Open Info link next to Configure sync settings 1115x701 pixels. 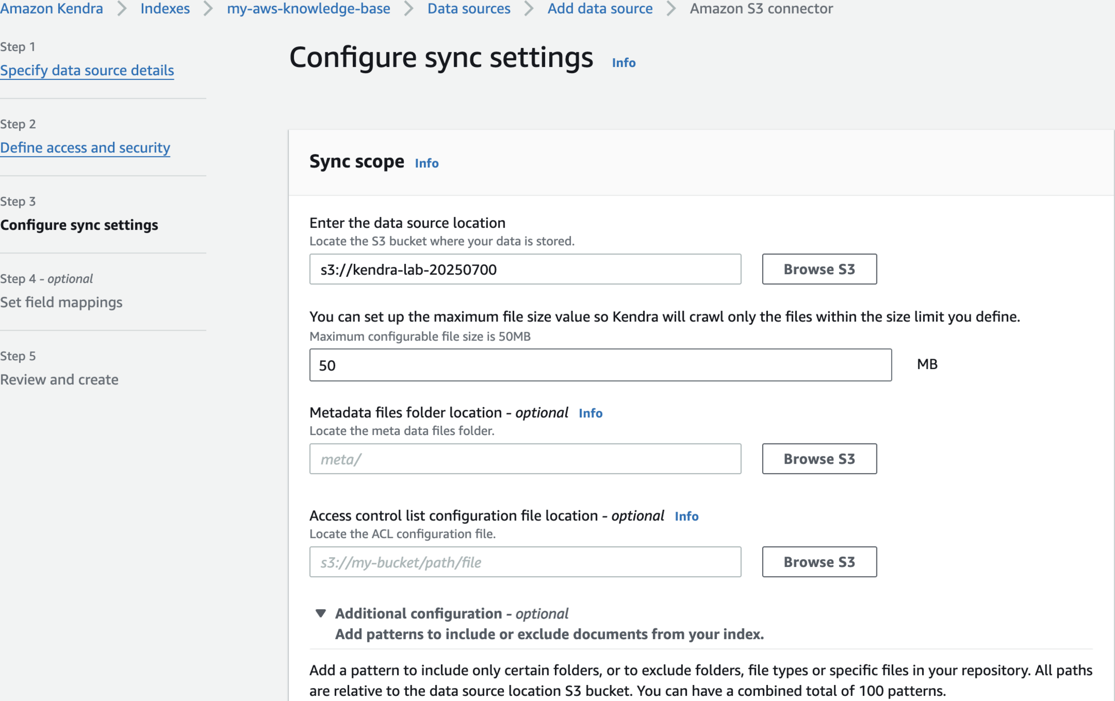(x=623, y=63)
